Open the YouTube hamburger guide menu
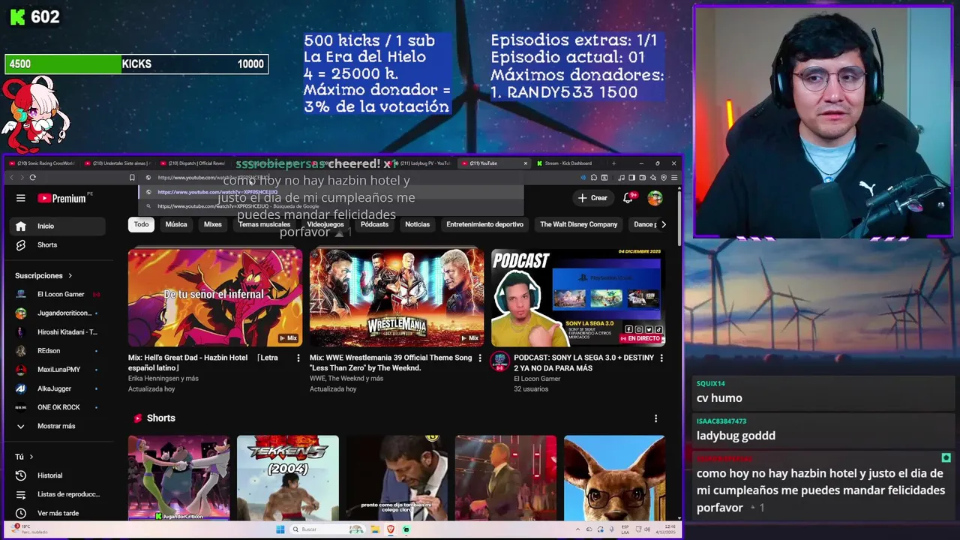Screen dimensions: 960x540 pos(21,198)
